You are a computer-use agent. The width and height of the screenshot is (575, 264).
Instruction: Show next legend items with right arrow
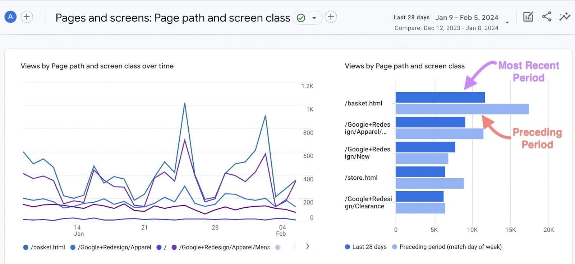(x=307, y=246)
